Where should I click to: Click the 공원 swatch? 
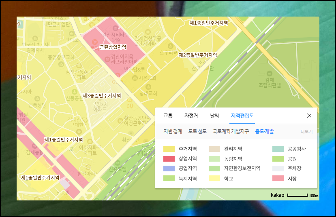[278, 159]
